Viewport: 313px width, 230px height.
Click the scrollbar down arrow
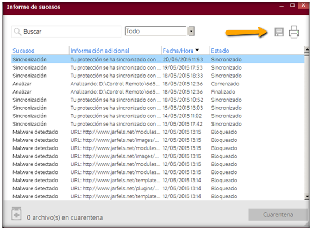[x=307, y=197]
